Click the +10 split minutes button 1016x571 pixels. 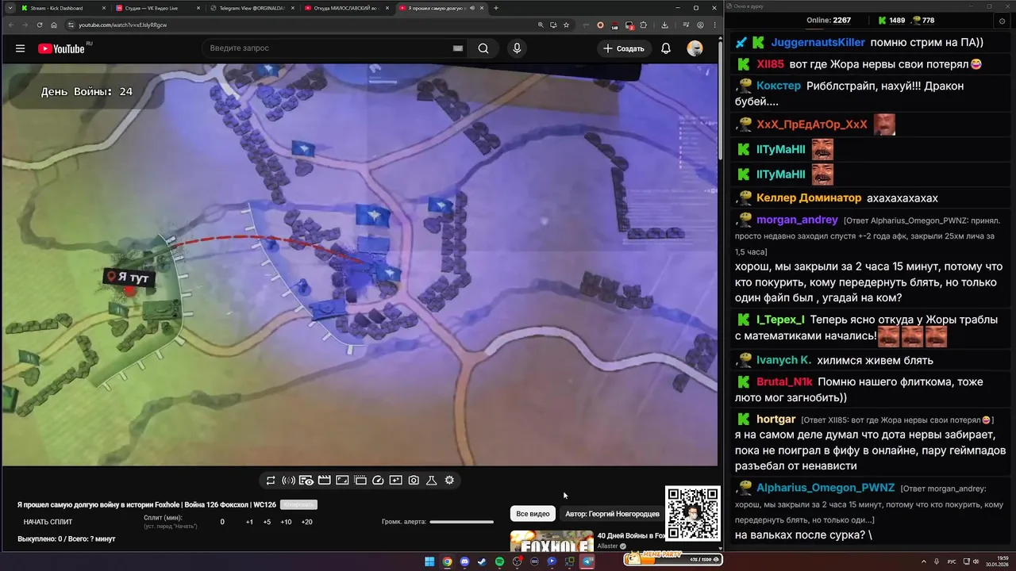click(286, 522)
